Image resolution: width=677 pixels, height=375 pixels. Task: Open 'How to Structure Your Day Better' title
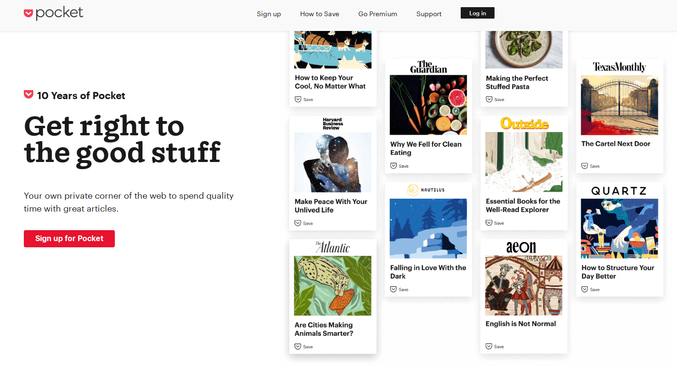pyautogui.click(x=618, y=272)
